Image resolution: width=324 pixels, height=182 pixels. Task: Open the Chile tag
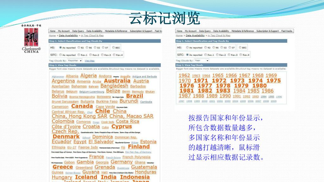click(103, 111)
